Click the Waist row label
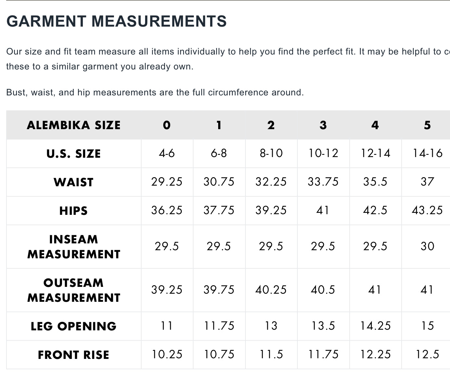 point(74,182)
